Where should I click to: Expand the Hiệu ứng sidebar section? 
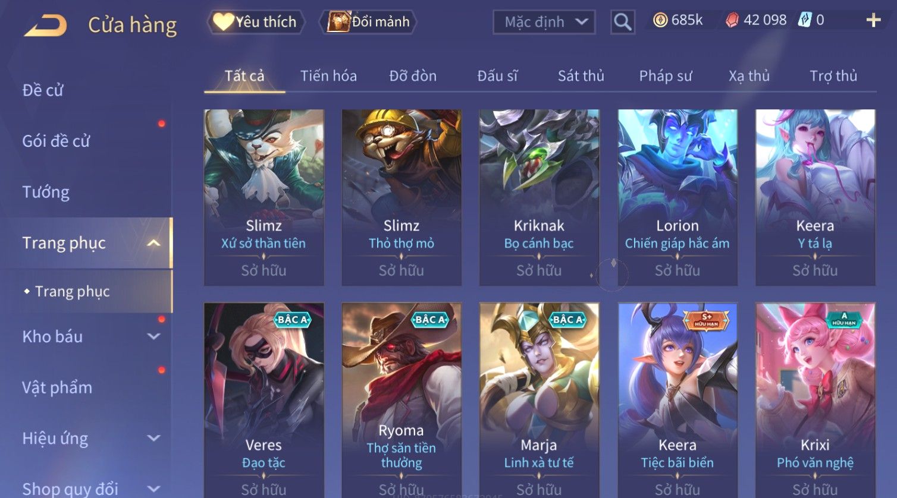[153, 439]
